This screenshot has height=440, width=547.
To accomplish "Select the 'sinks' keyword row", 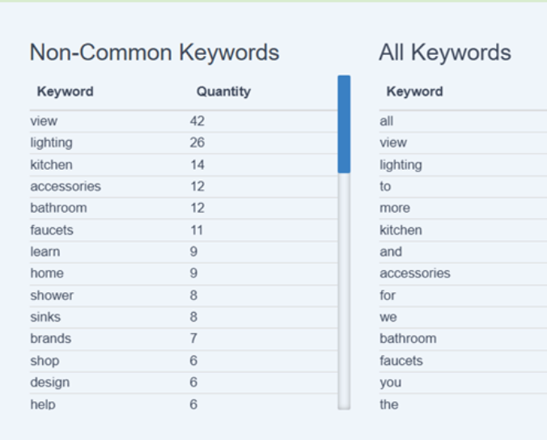I will coord(45,318).
